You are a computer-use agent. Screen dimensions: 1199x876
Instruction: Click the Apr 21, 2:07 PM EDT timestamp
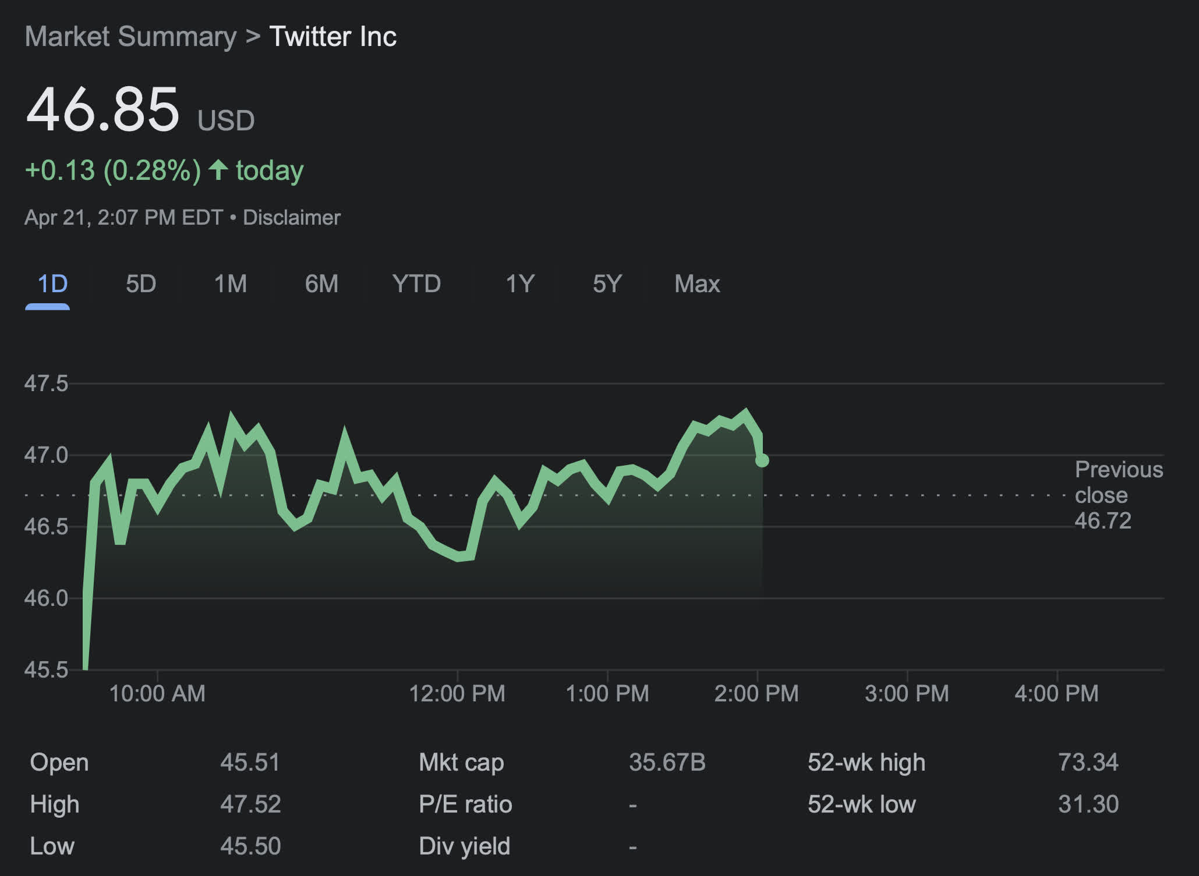point(123,218)
